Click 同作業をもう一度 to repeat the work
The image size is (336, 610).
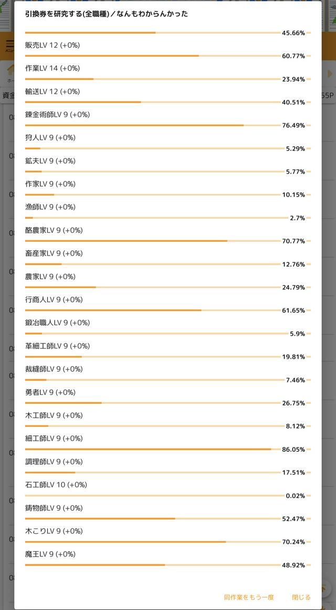[249, 597]
